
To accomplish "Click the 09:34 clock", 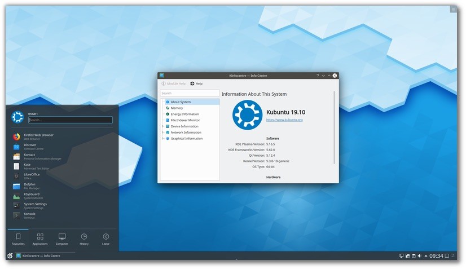I will 436,256.
